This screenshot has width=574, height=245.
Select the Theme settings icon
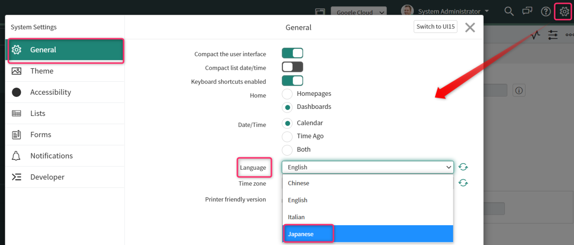click(x=16, y=70)
